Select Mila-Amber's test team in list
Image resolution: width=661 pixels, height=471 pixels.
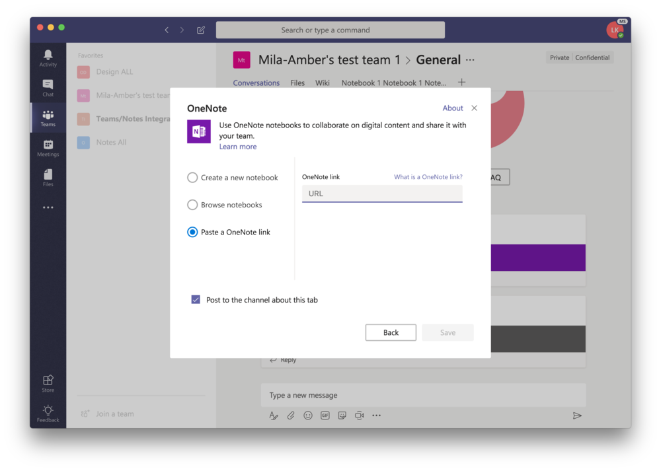coord(124,96)
